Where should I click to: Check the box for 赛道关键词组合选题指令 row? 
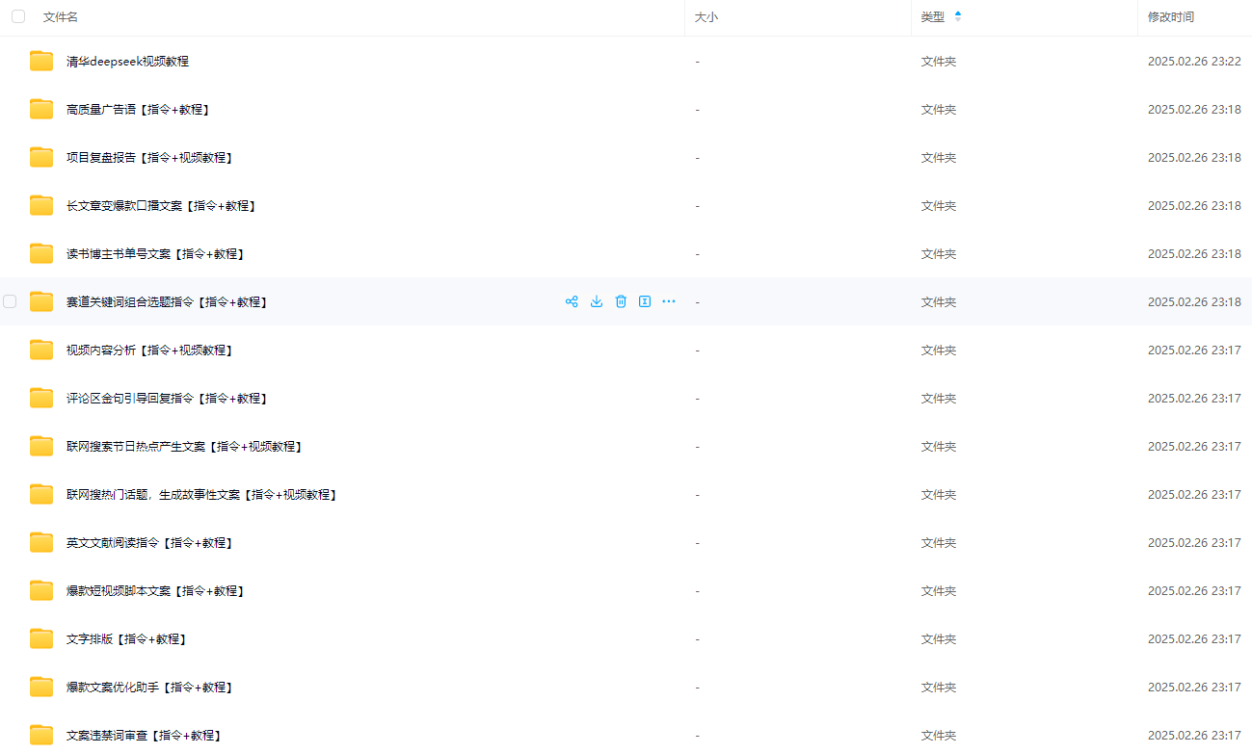[10, 301]
